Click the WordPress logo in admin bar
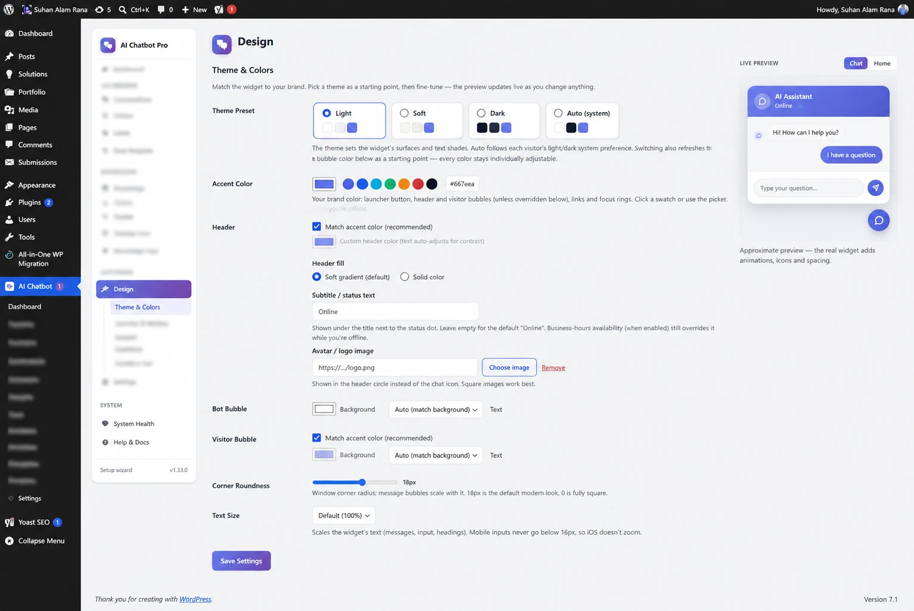This screenshot has height=611, width=914. [9, 10]
